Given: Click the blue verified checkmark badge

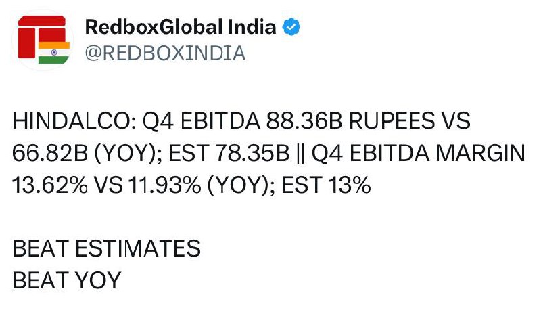Looking at the screenshot, I should [x=291, y=27].
